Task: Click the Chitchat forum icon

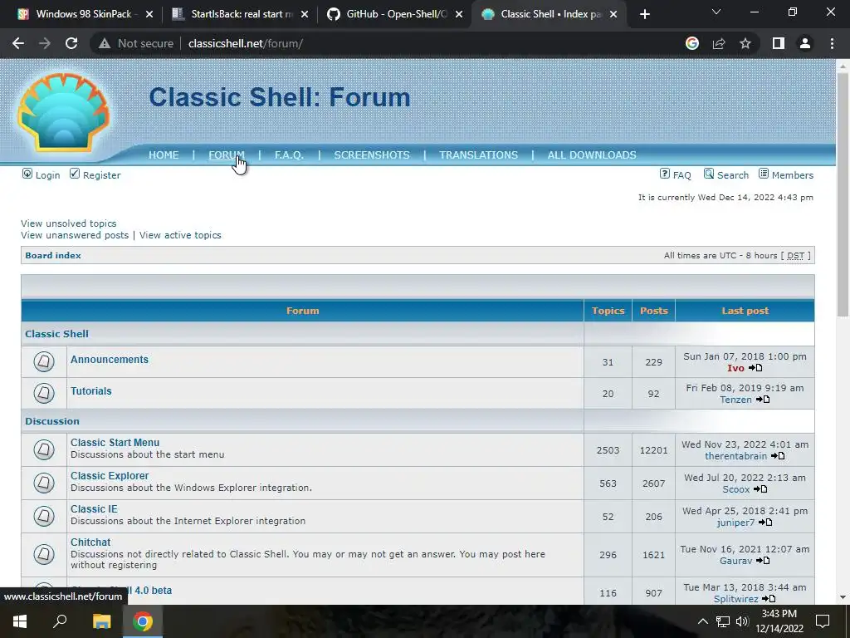Action: 44,554
